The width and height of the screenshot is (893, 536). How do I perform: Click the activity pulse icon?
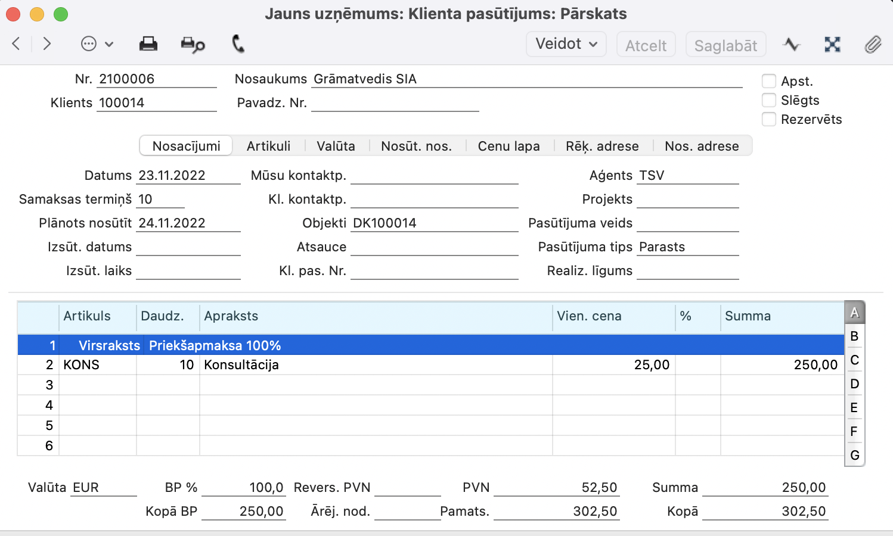pos(792,45)
